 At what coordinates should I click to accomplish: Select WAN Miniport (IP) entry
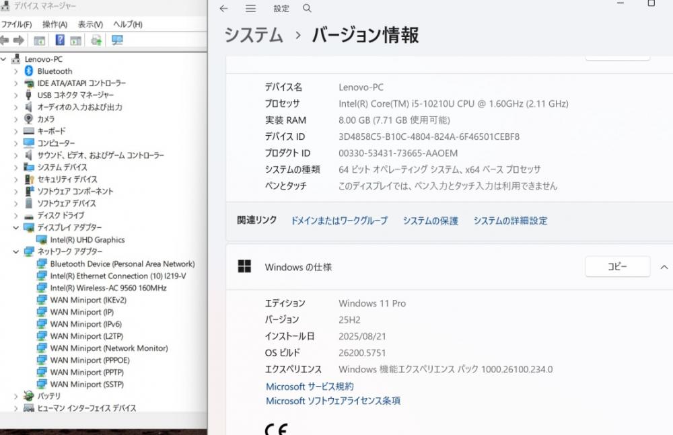[81, 312]
